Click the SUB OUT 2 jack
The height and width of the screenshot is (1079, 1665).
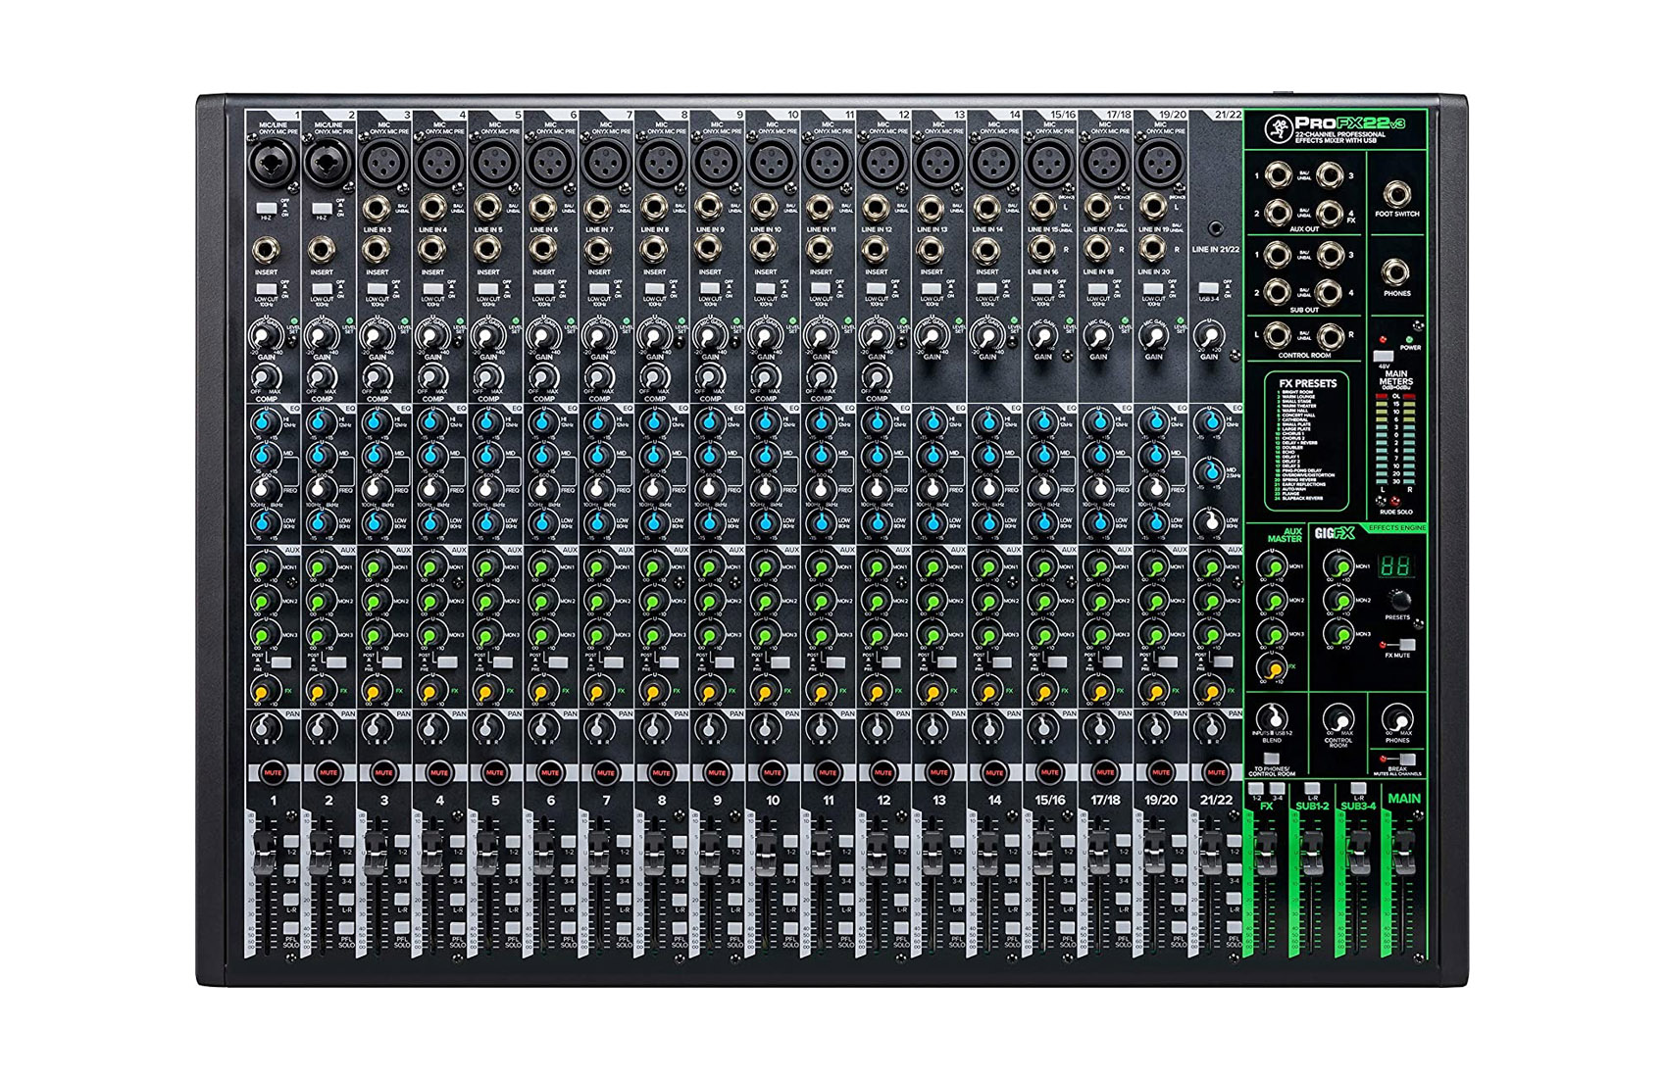click(1277, 292)
